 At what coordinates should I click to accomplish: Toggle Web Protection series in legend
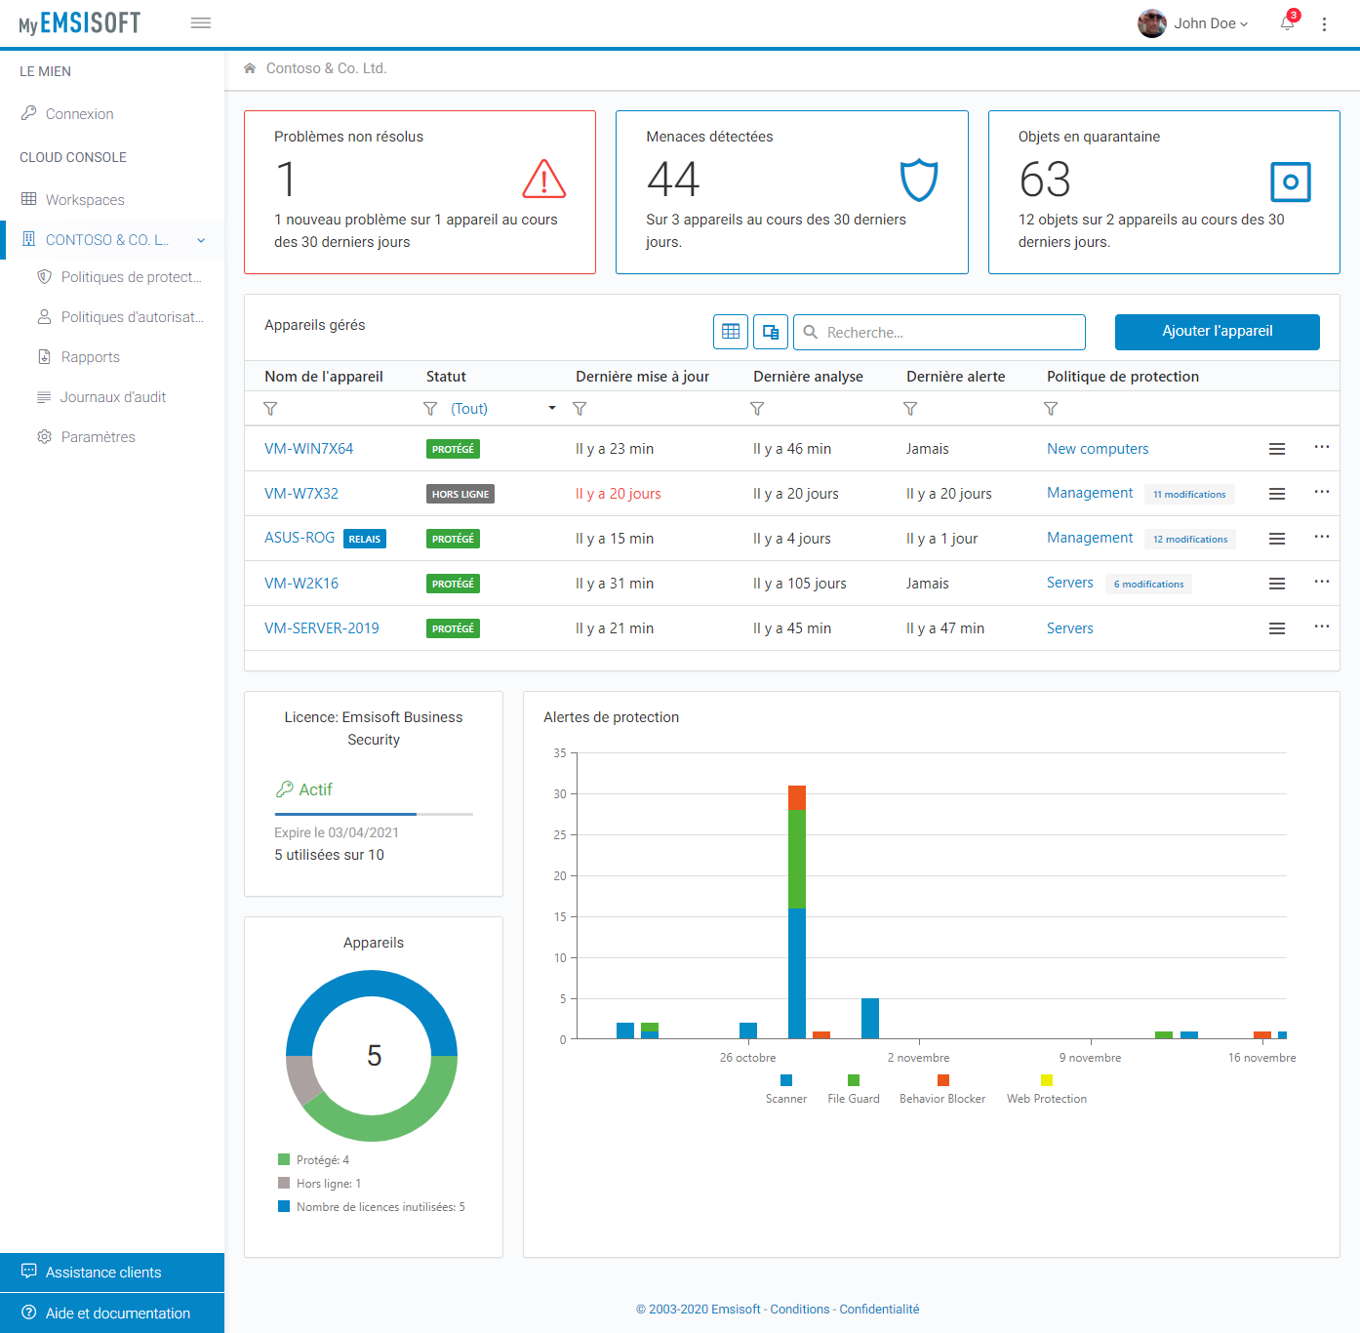(1047, 1089)
